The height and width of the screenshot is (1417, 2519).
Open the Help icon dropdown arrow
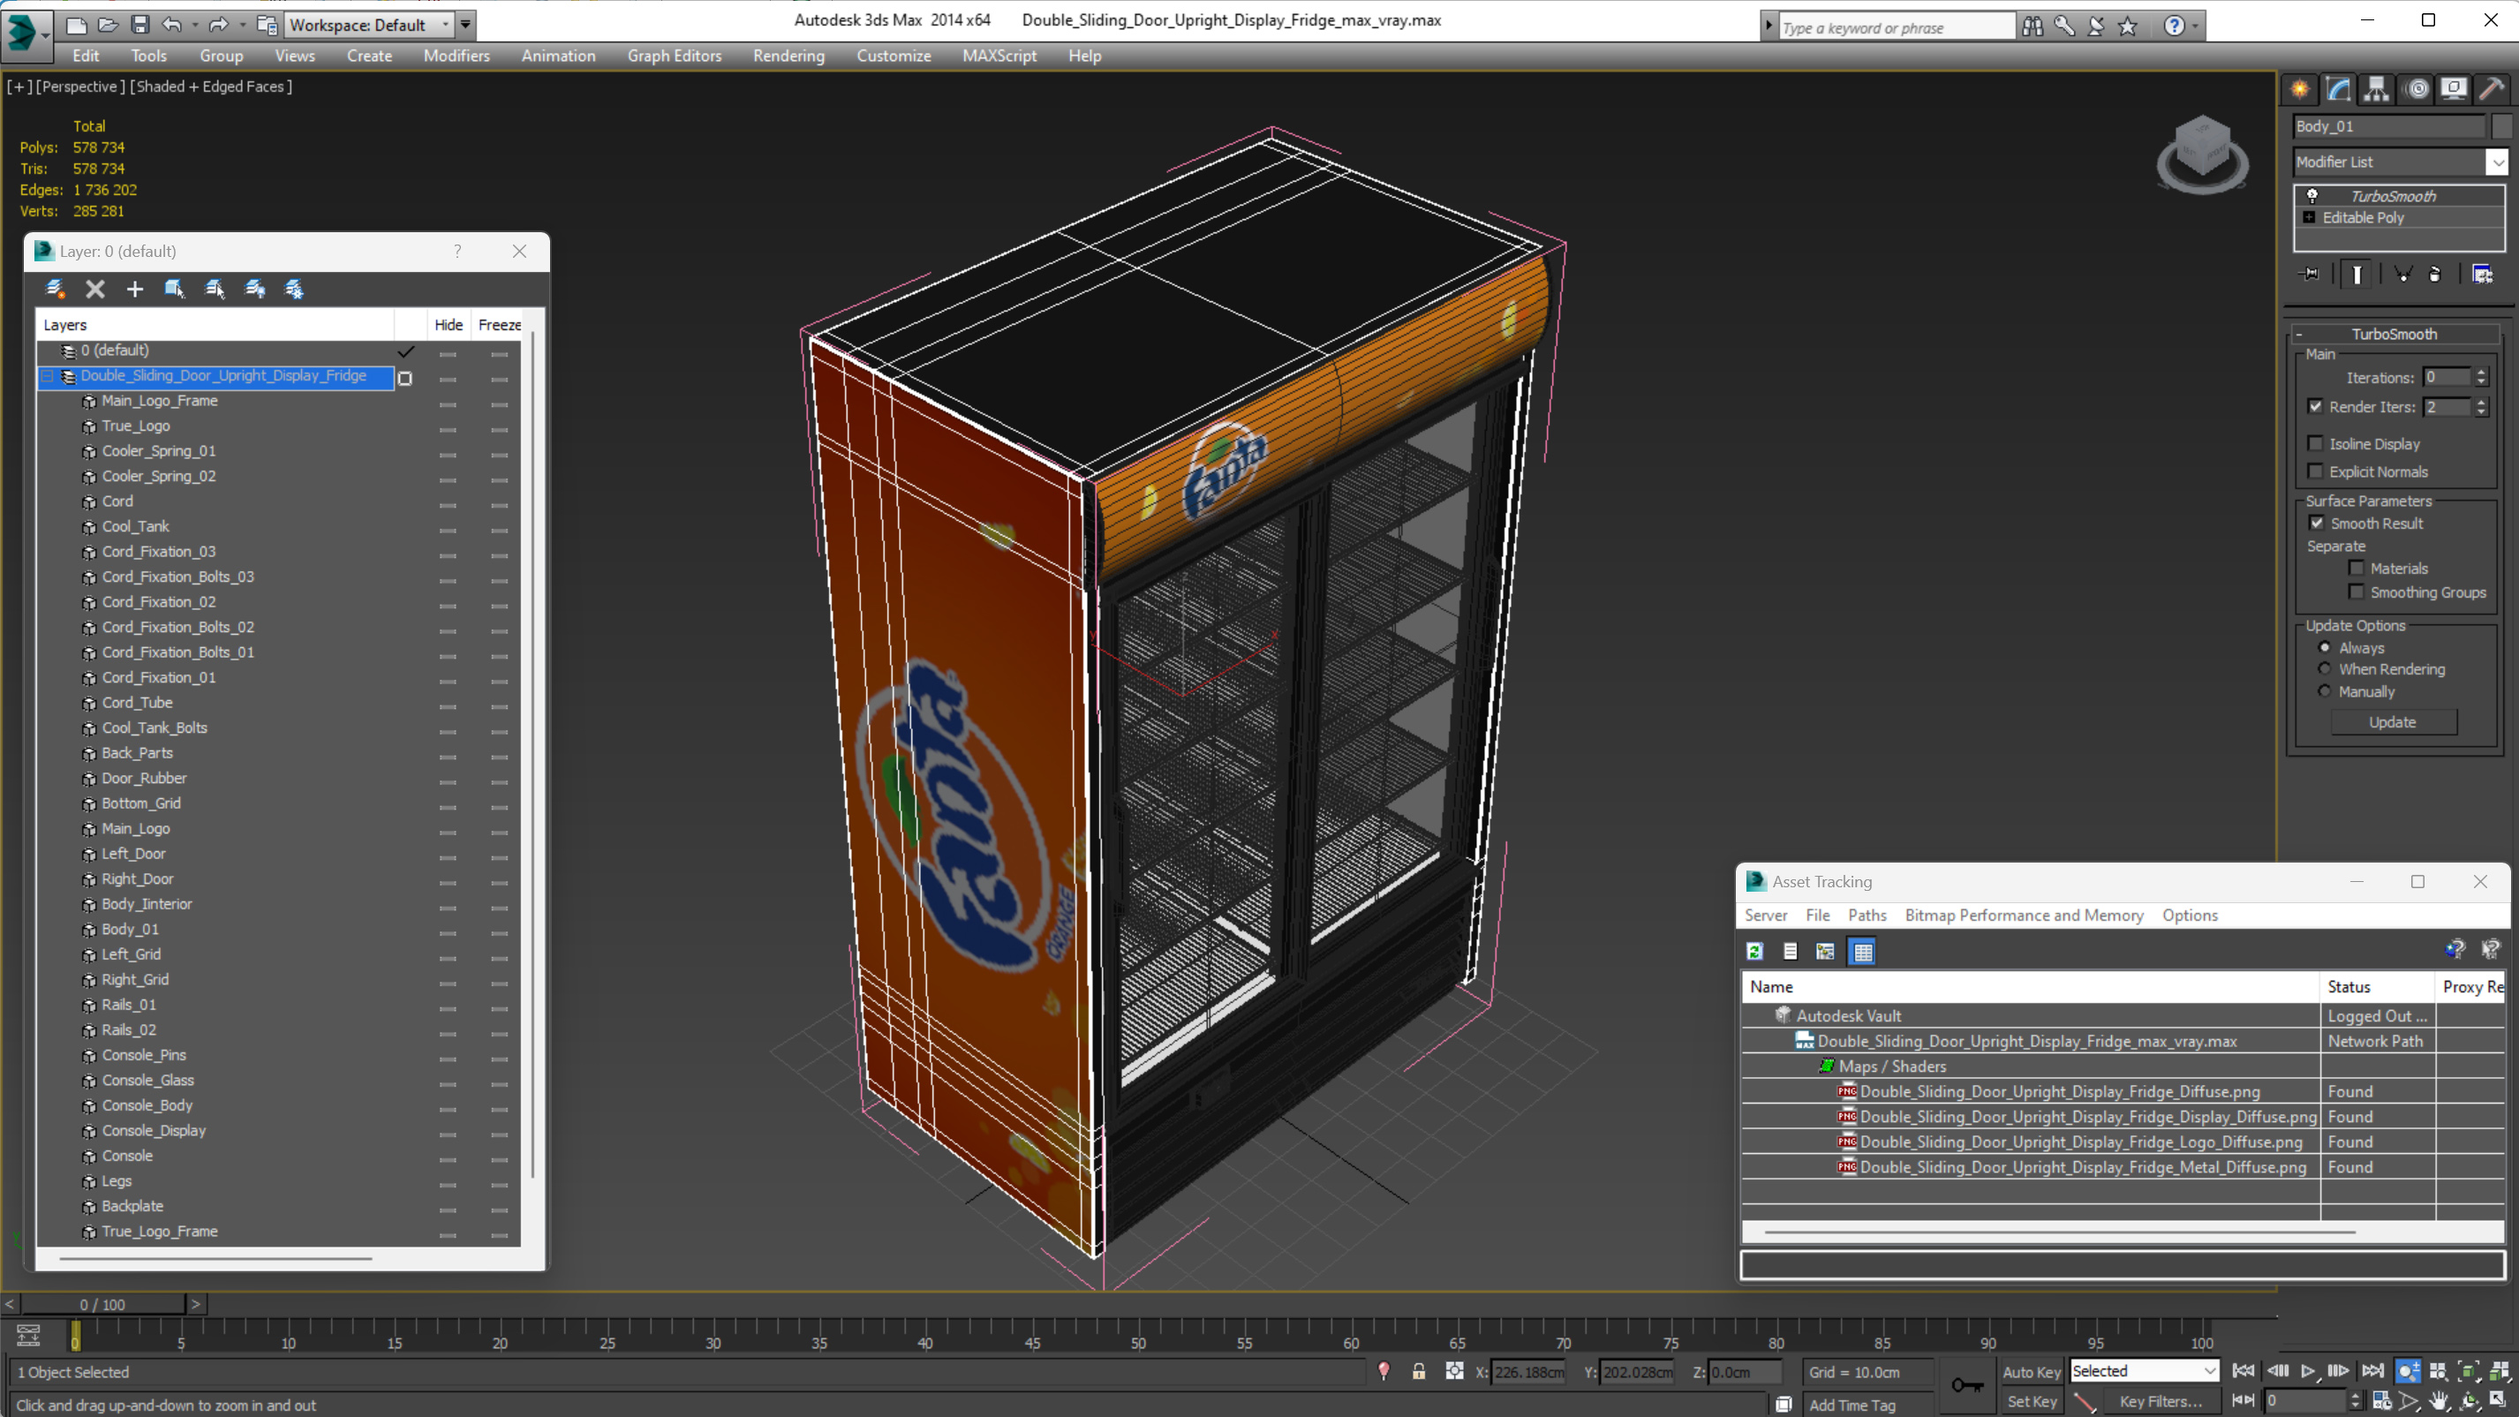click(2195, 26)
